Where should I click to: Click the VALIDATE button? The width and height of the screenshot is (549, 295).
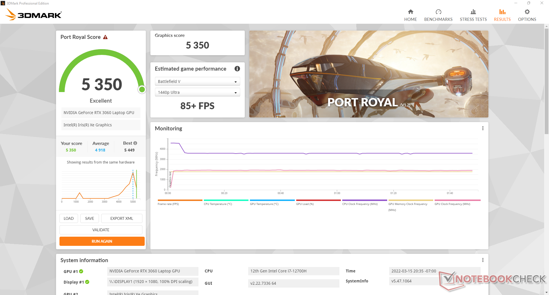(101, 230)
